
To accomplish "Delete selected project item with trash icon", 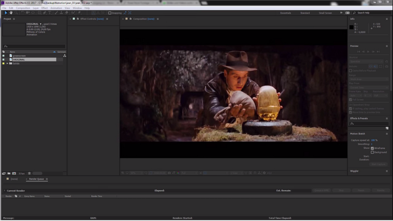I will [29, 173].
